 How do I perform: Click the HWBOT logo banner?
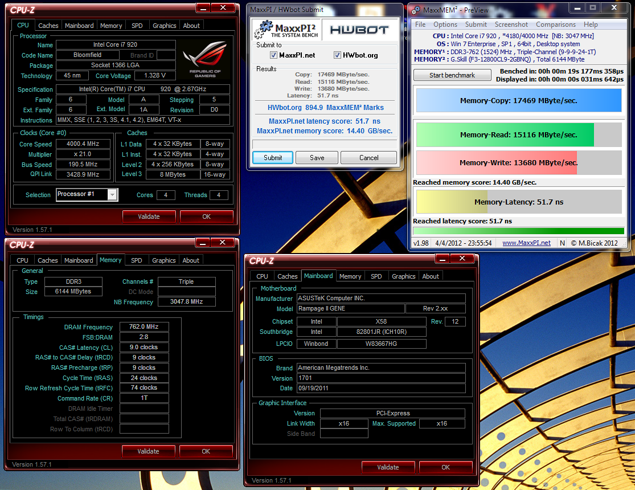tap(359, 30)
